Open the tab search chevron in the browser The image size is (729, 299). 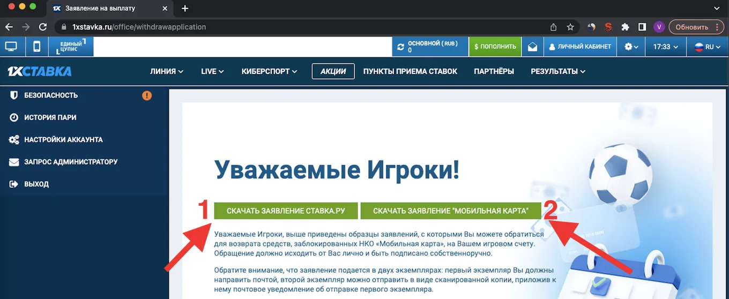pyautogui.click(x=717, y=9)
